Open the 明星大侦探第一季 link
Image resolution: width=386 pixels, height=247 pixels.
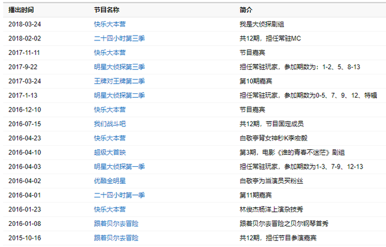pyautogui.click(x=119, y=167)
